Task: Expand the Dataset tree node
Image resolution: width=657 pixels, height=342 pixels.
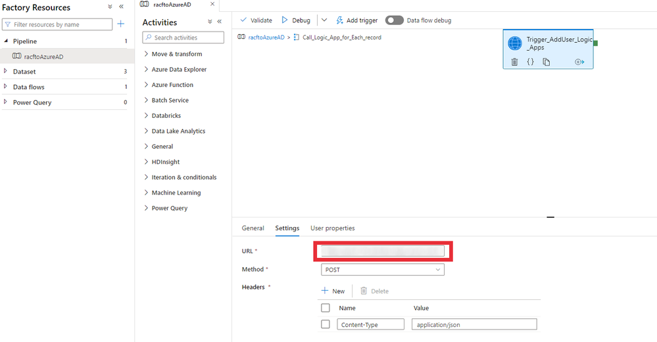Action: tap(5, 71)
